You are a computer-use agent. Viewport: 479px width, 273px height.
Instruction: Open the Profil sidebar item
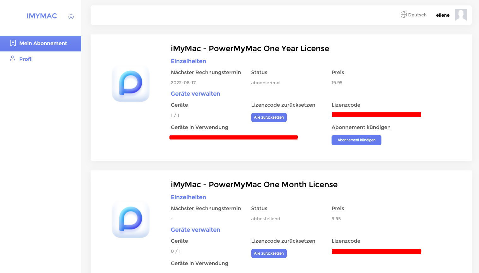[x=40, y=59]
